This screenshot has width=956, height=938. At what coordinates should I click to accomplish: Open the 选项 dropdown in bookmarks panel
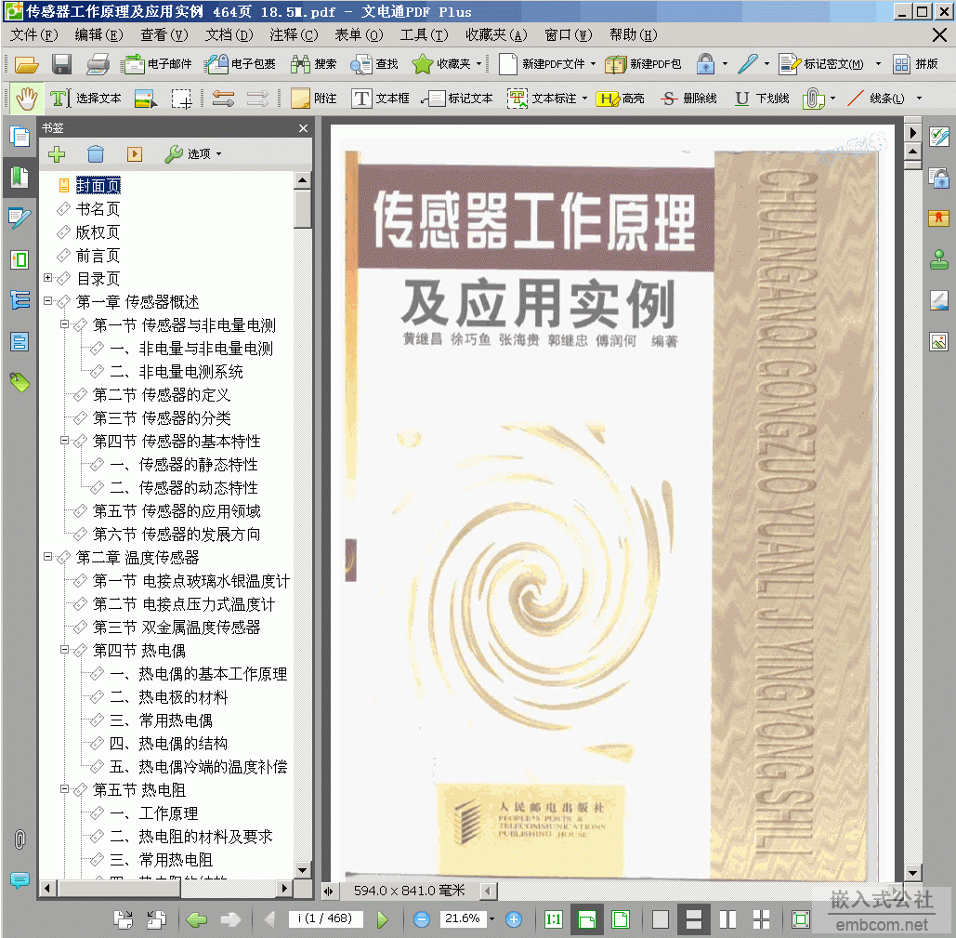click(x=193, y=153)
